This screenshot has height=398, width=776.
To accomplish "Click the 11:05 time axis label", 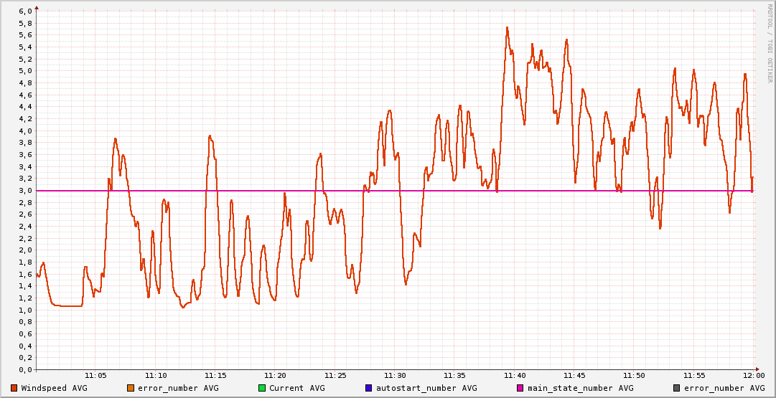I will coord(96,376).
